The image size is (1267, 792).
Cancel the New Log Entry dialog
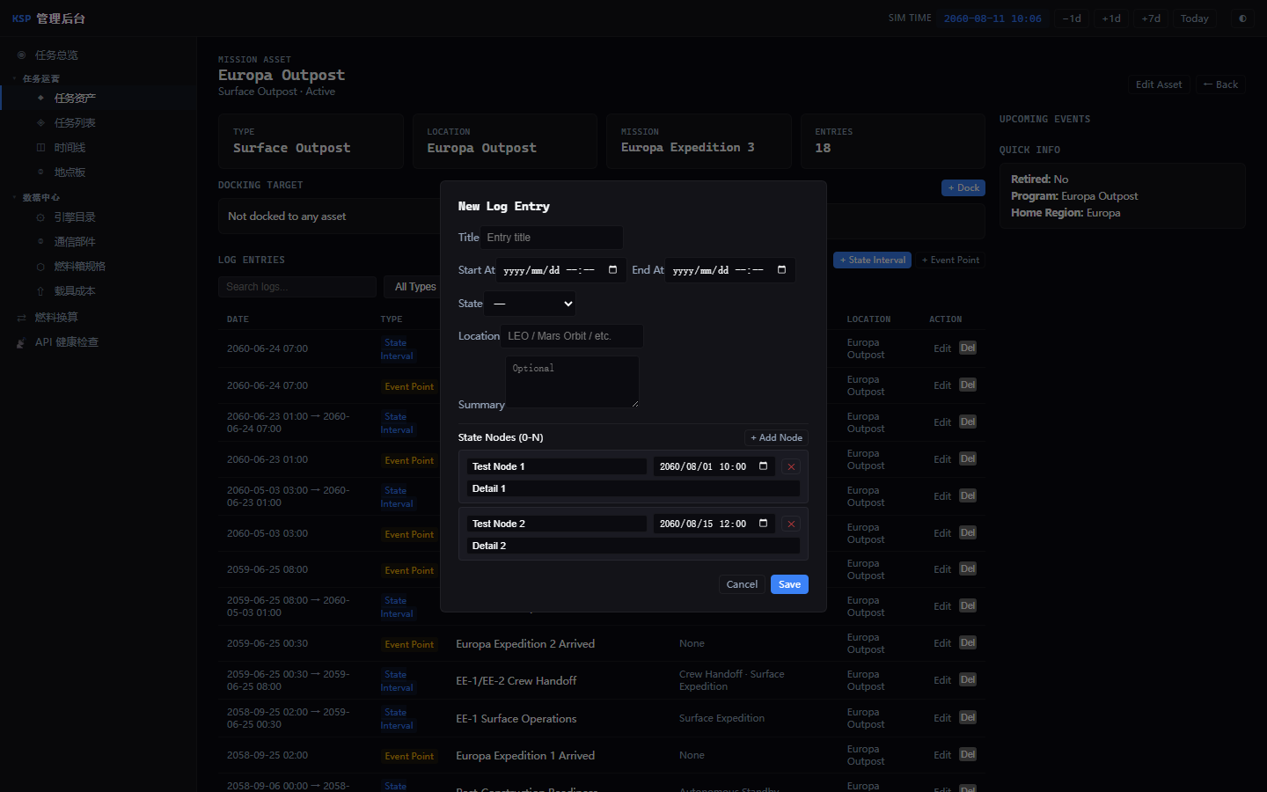pyautogui.click(x=742, y=584)
